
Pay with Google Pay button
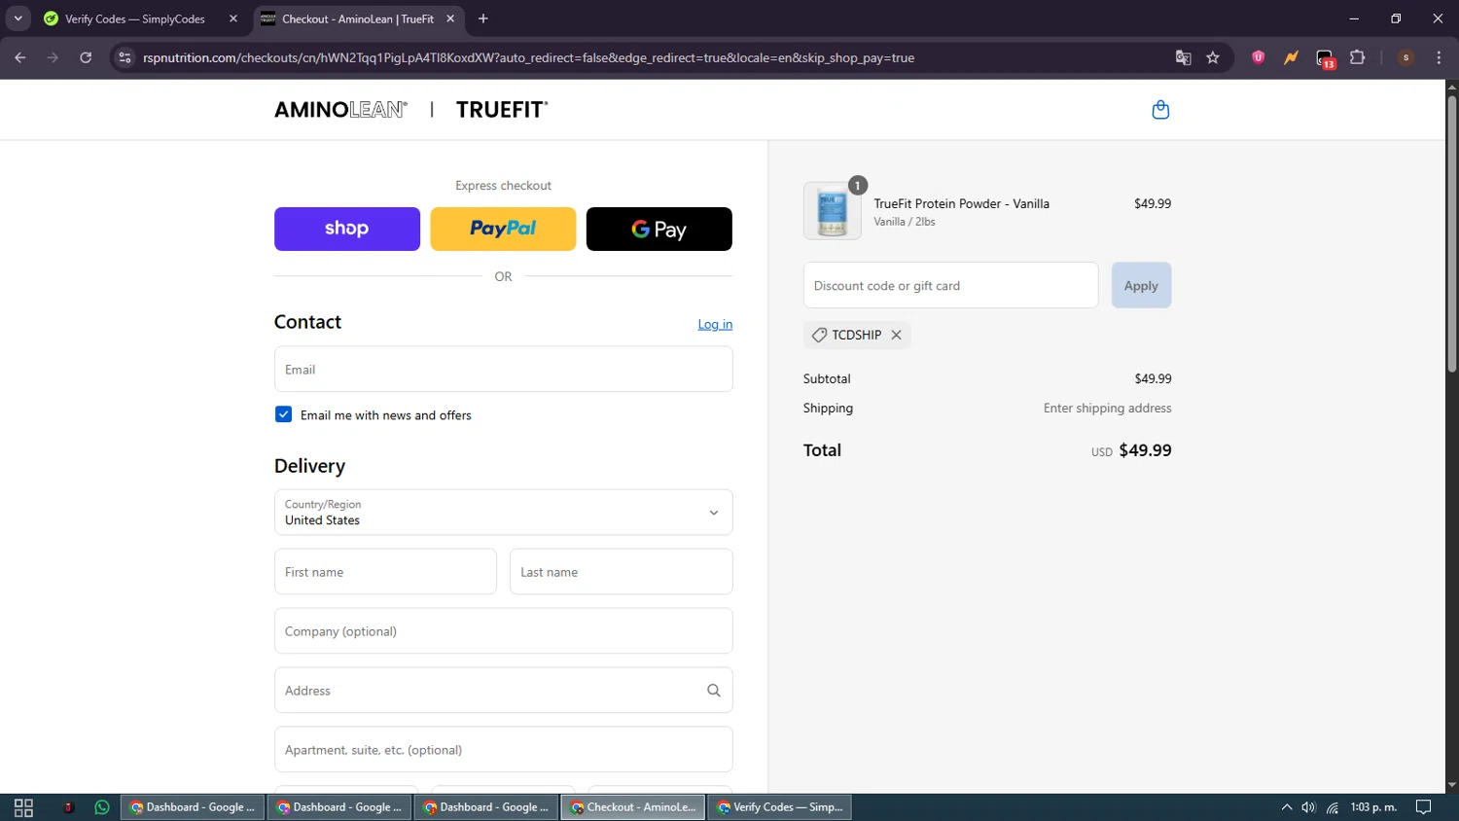tap(659, 229)
